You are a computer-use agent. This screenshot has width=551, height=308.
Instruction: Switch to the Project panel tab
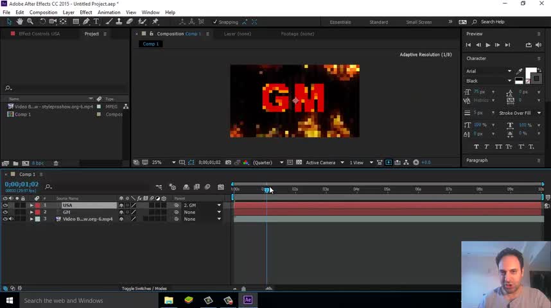coord(91,34)
